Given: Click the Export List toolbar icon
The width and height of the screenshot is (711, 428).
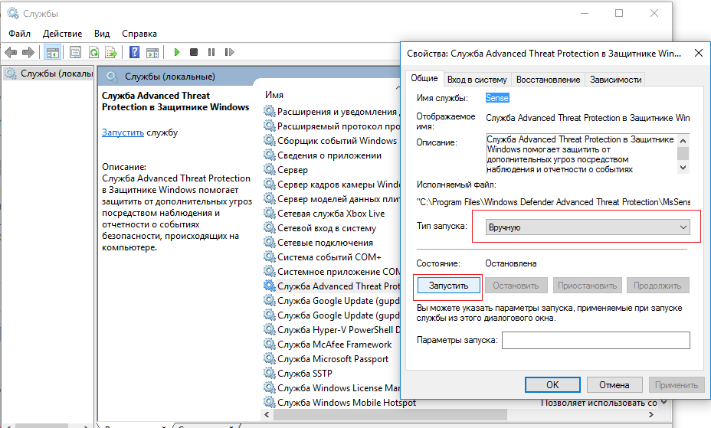Looking at the screenshot, I should tap(111, 52).
